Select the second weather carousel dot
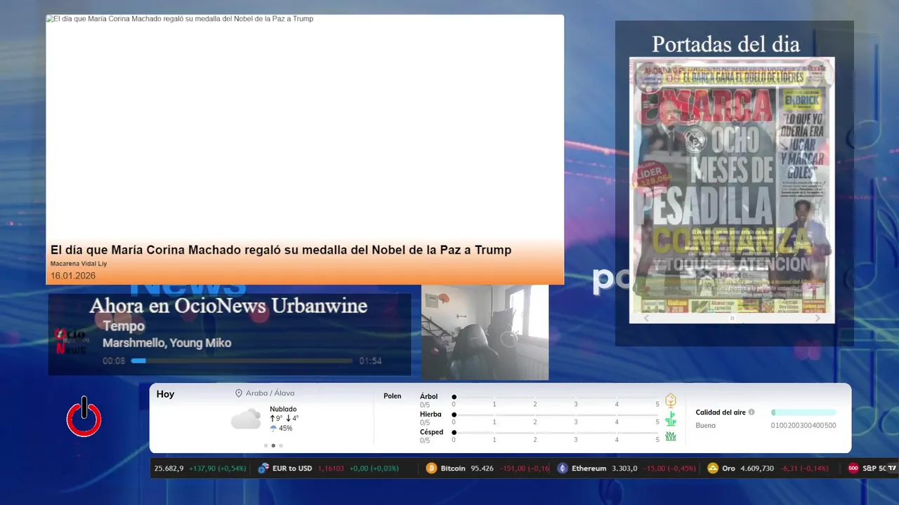 click(273, 445)
